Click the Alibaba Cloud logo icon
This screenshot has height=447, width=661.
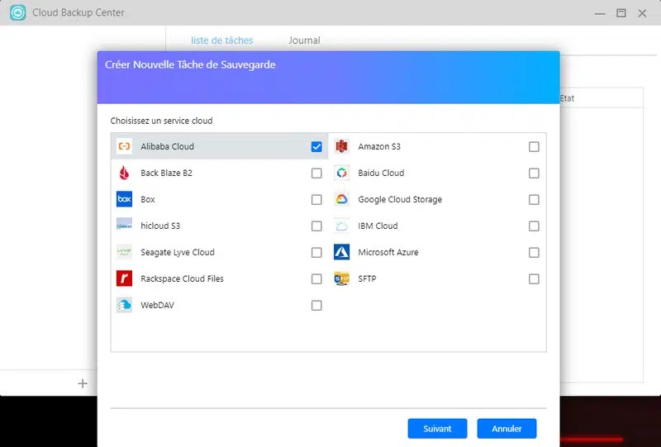pos(124,146)
